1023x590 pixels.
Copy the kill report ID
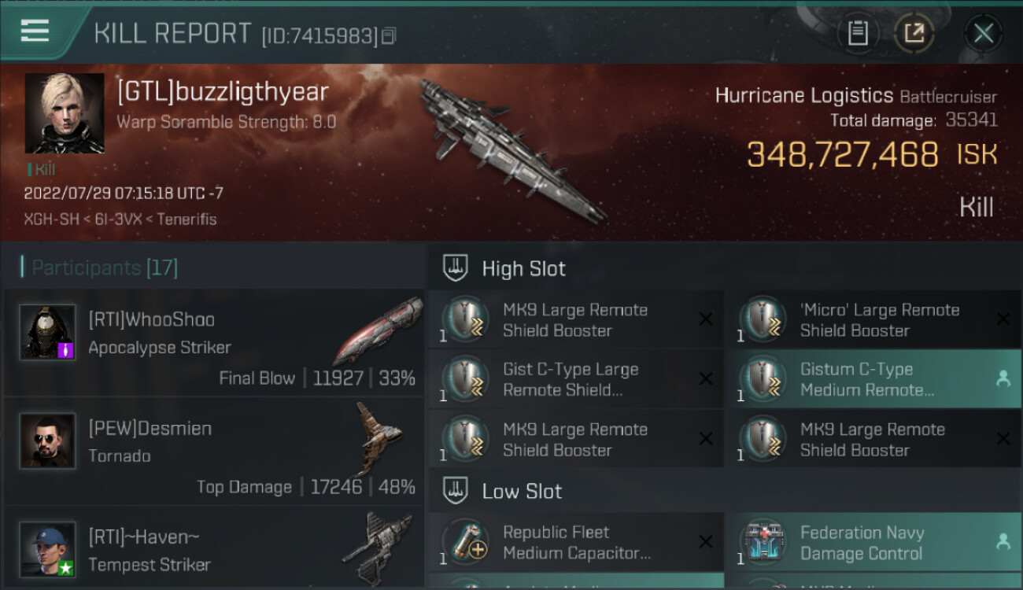click(389, 36)
